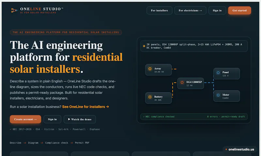Screen dimensions: 261x156
Task: Click the Victron brand text
Action: 49,129
